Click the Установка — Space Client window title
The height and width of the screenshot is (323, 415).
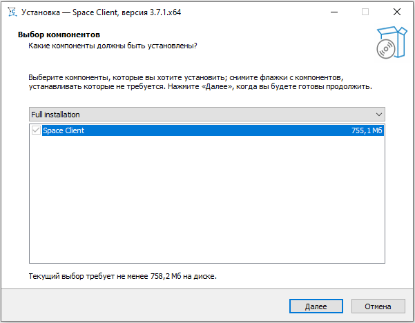point(101,12)
